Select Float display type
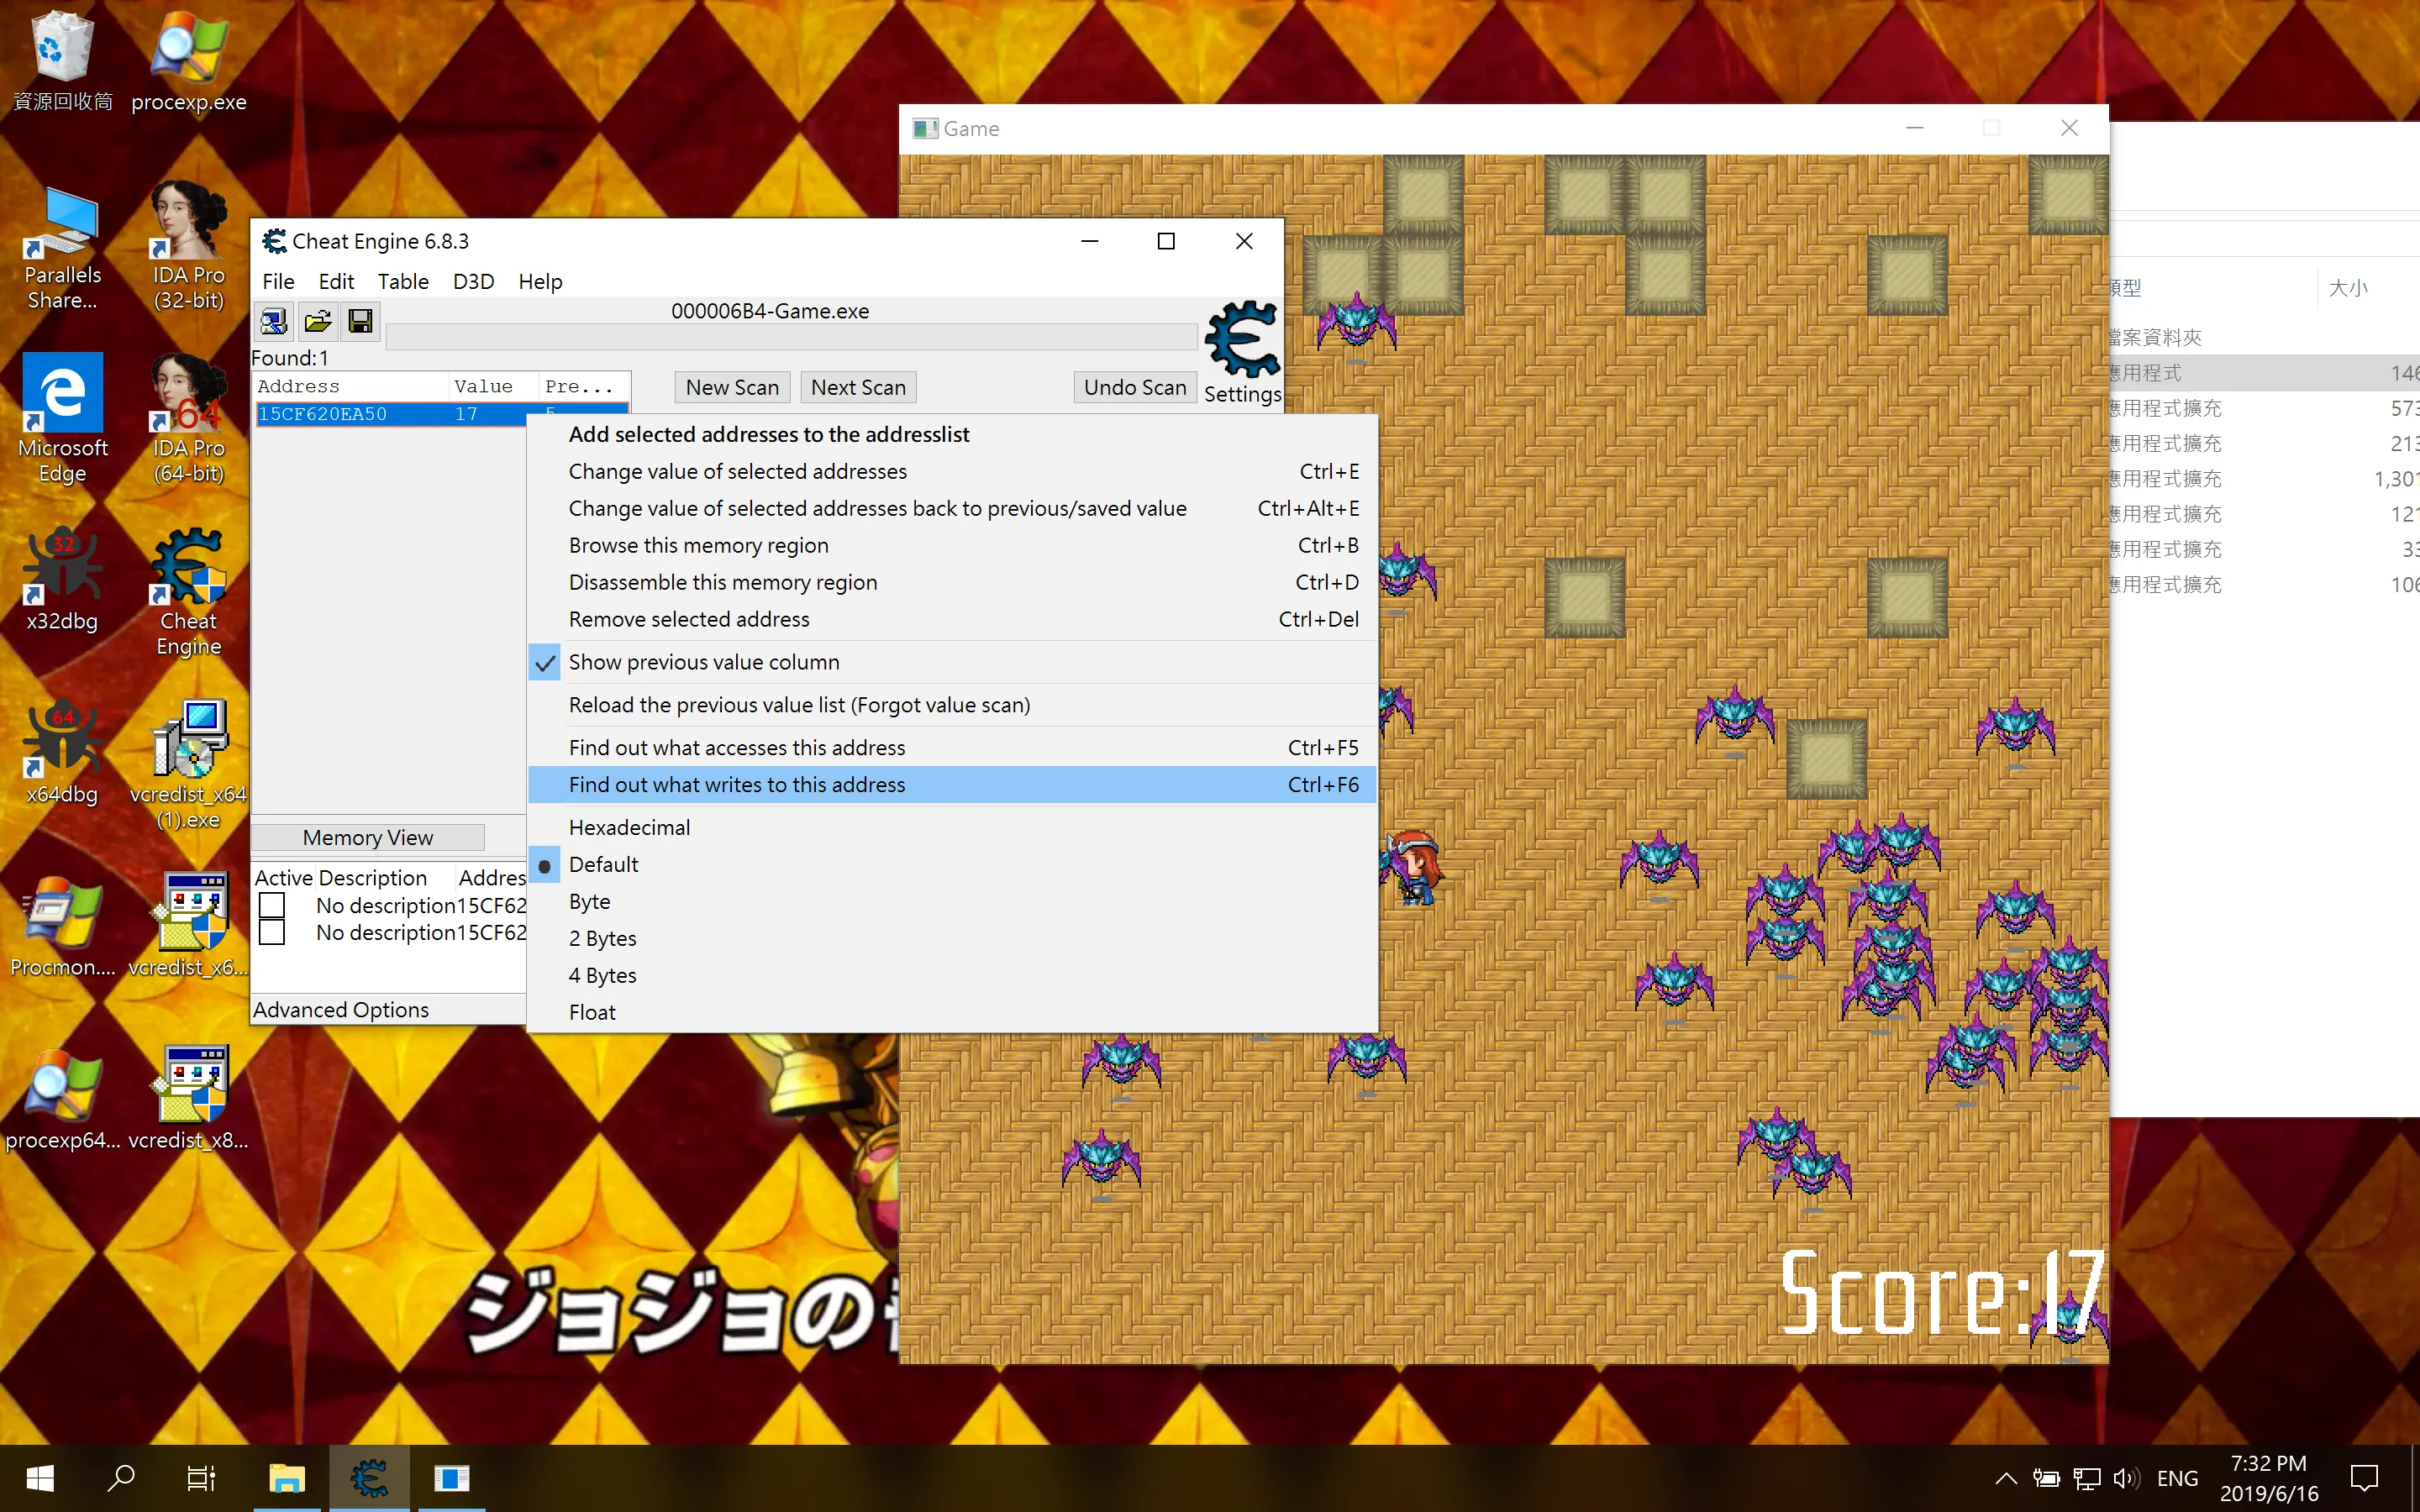2420x1512 pixels. click(x=952, y=1013)
